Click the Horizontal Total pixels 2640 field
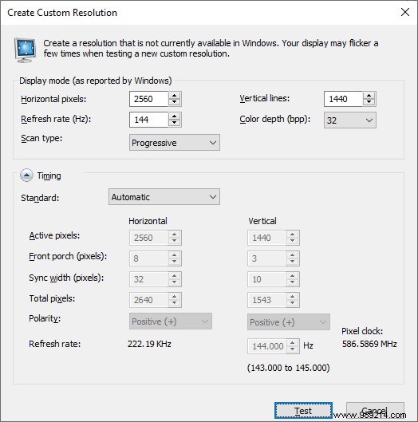The image size is (418, 422). pos(149,300)
